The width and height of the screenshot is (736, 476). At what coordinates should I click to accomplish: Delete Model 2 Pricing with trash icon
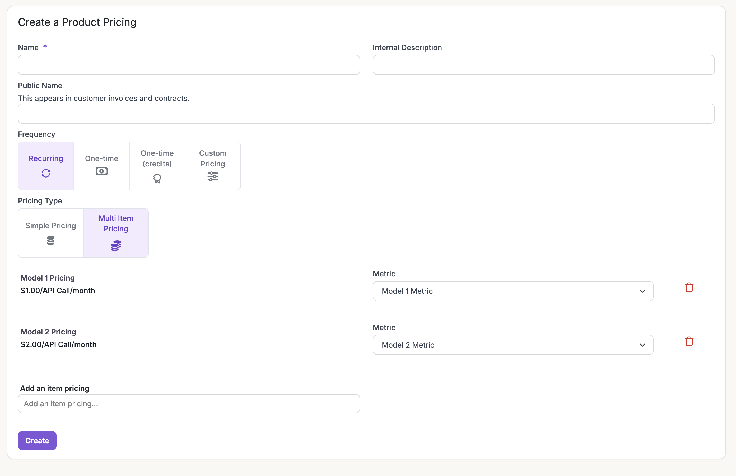(689, 341)
